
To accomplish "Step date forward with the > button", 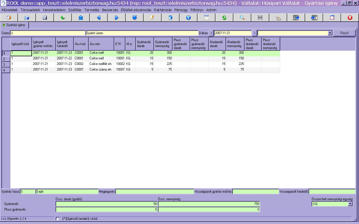I will (254, 33).
